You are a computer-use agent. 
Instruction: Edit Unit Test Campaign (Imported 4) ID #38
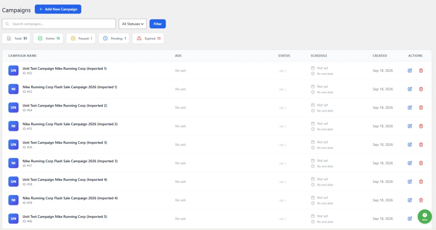tap(410, 181)
